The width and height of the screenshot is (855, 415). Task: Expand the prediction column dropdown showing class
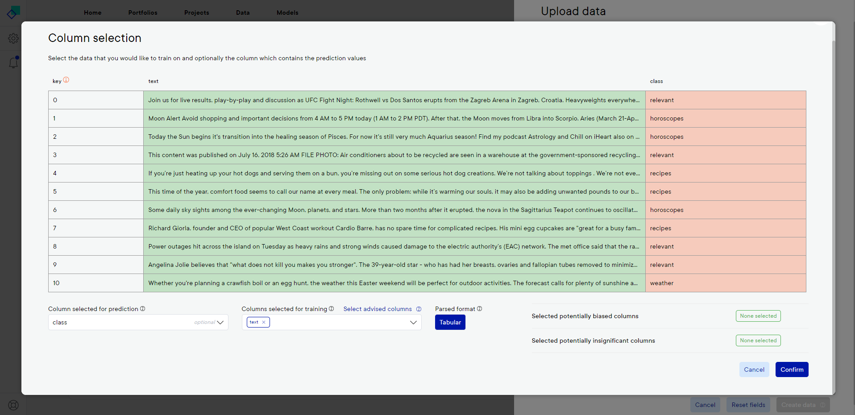(x=220, y=322)
